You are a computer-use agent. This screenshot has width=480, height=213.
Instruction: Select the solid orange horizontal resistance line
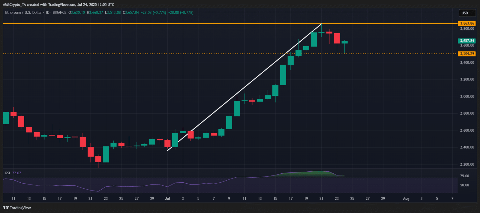tap(150, 23)
